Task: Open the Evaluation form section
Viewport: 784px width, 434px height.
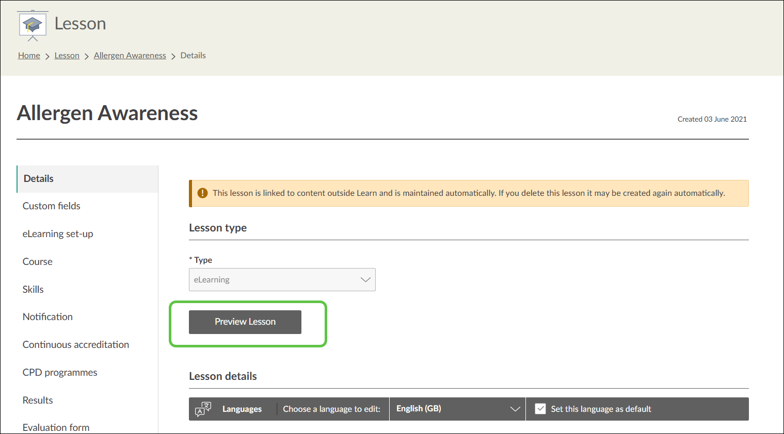Action: click(56, 427)
